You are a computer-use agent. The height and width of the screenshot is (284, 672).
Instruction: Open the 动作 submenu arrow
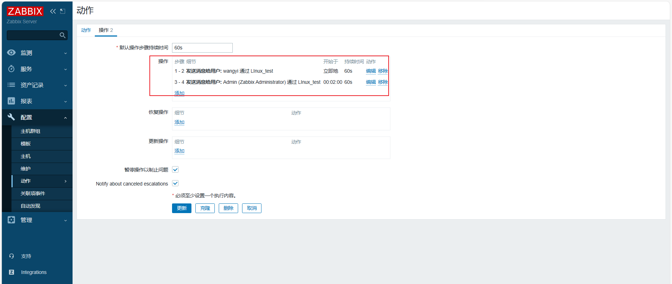click(65, 181)
